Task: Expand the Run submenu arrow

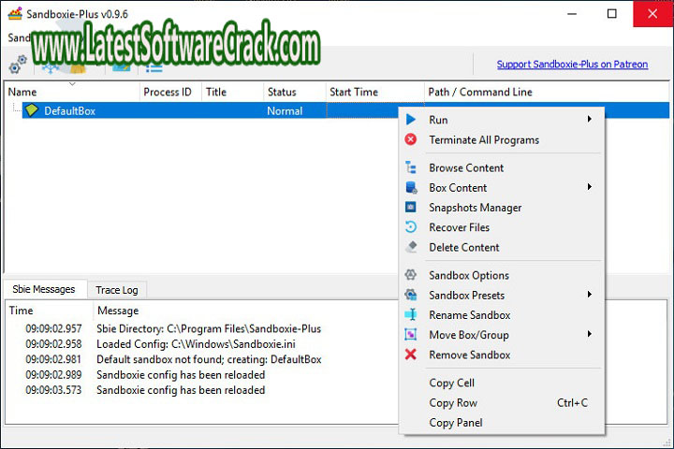Action: [589, 120]
